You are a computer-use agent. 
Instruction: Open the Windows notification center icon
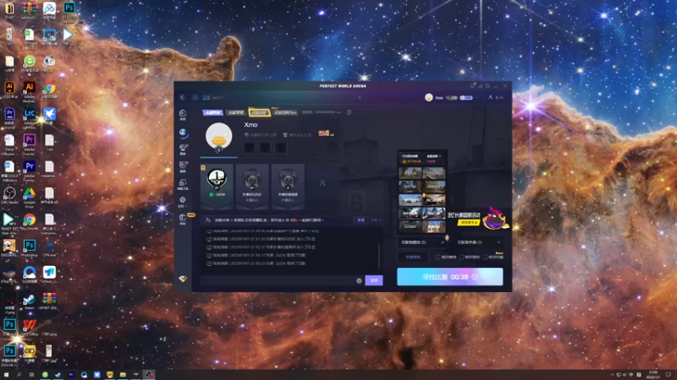click(669, 375)
